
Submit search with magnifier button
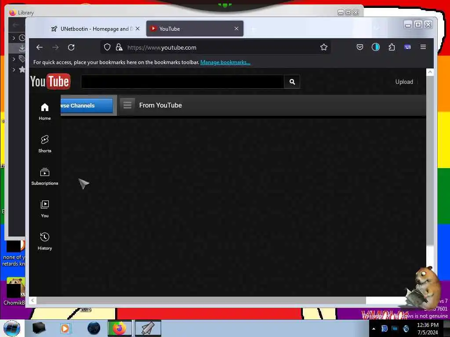[292, 82]
